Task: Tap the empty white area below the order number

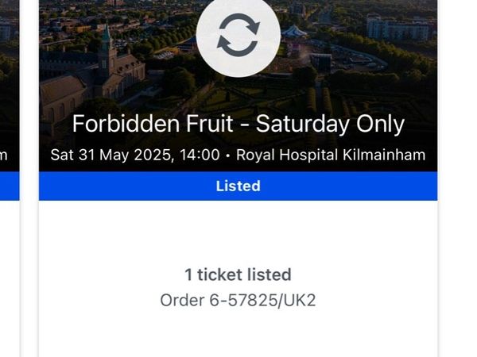Action: point(238,334)
